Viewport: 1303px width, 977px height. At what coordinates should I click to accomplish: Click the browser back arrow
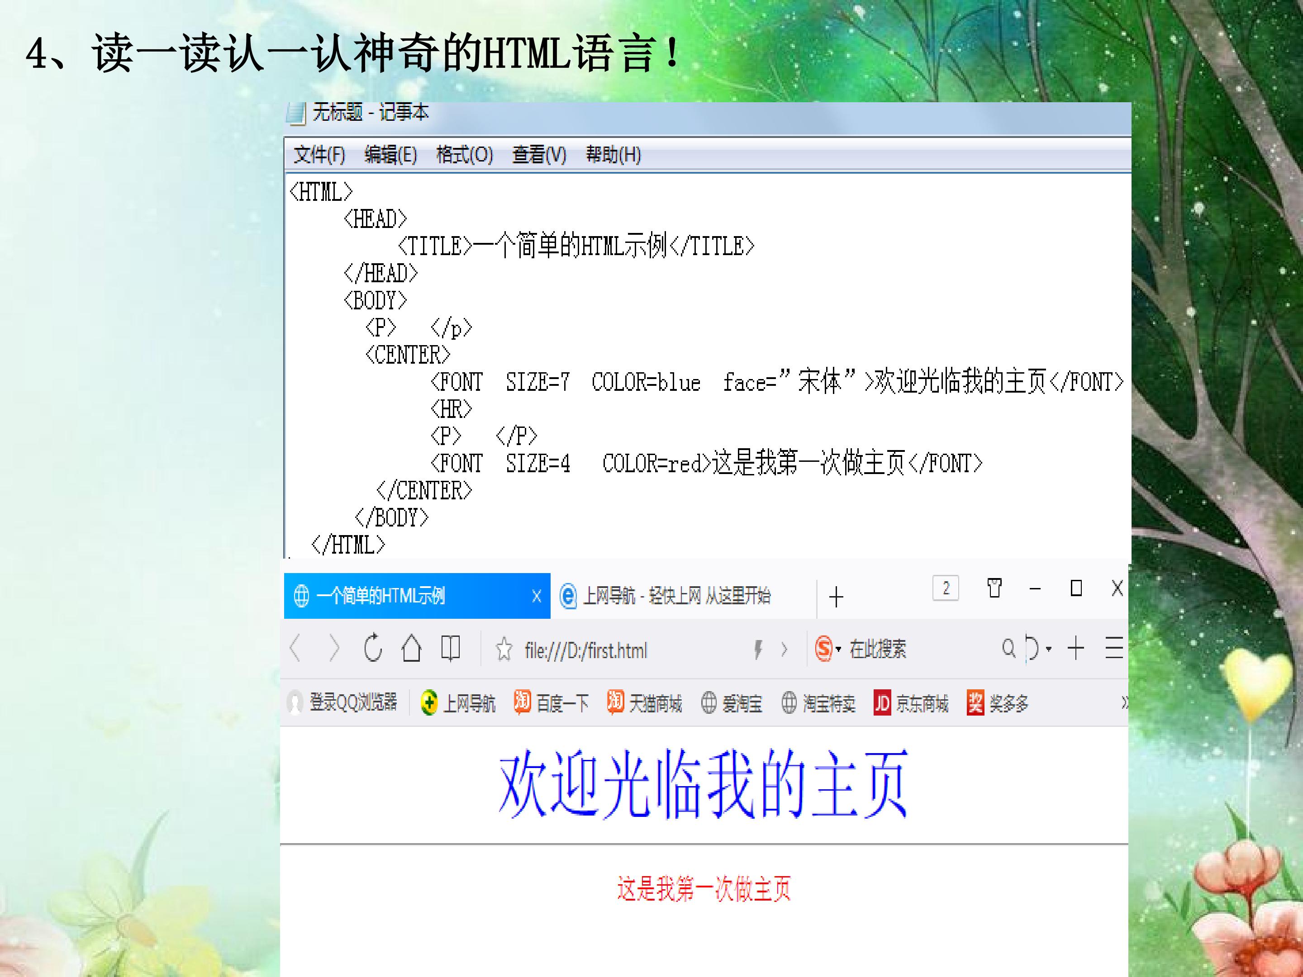click(296, 648)
